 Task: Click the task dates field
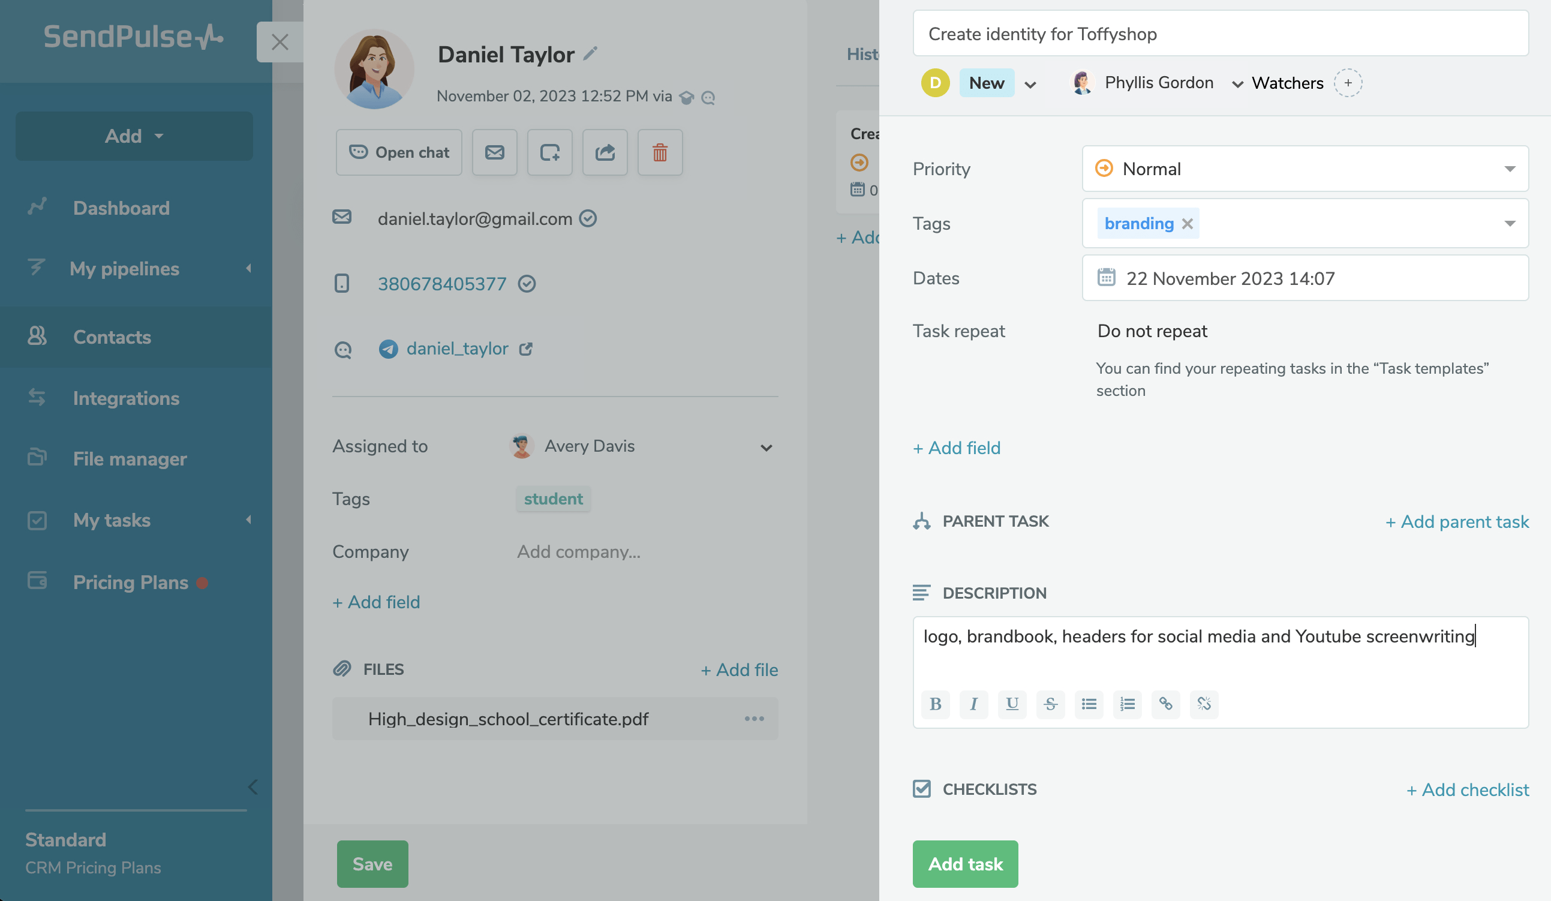point(1305,278)
